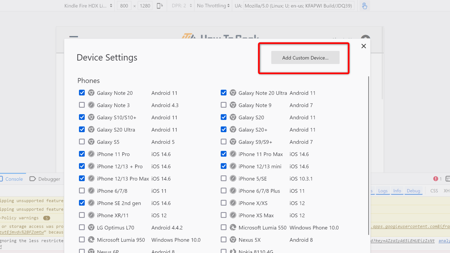Enable the Microsoft Lumia 550 device
This screenshot has height=253, width=450.
[x=223, y=227]
